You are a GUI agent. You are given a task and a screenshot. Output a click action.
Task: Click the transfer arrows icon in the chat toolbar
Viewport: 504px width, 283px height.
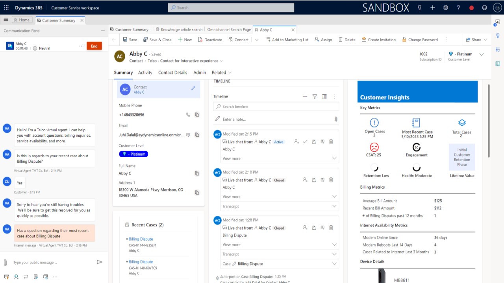tap(26, 277)
